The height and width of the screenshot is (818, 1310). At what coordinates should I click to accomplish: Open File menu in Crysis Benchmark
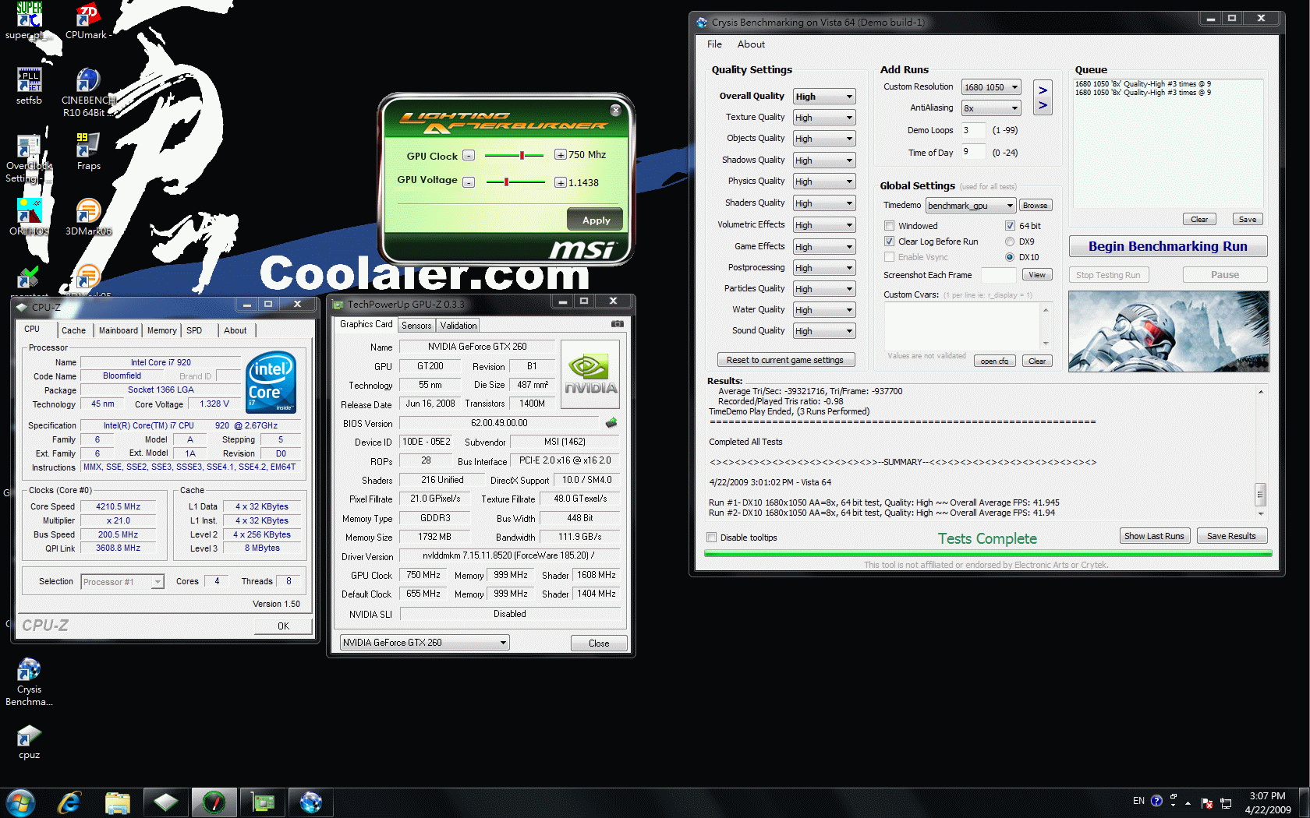click(714, 44)
